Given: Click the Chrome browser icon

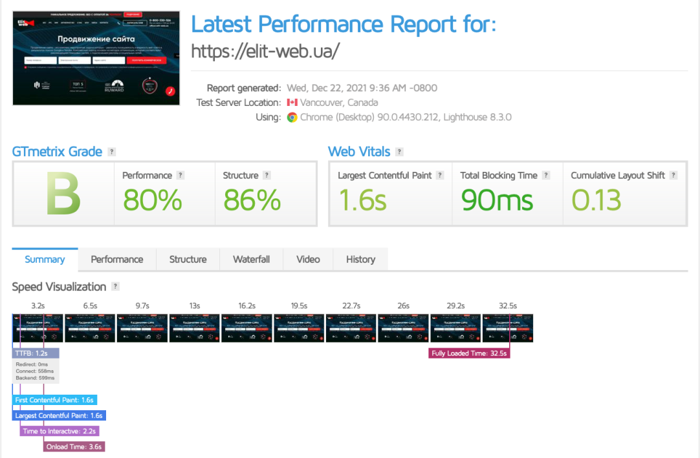Looking at the screenshot, I should pyautogui.click(x=292, y=118).
